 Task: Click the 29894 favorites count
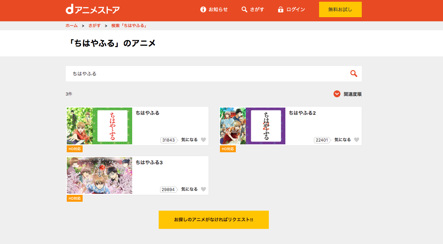click(169, 190)
